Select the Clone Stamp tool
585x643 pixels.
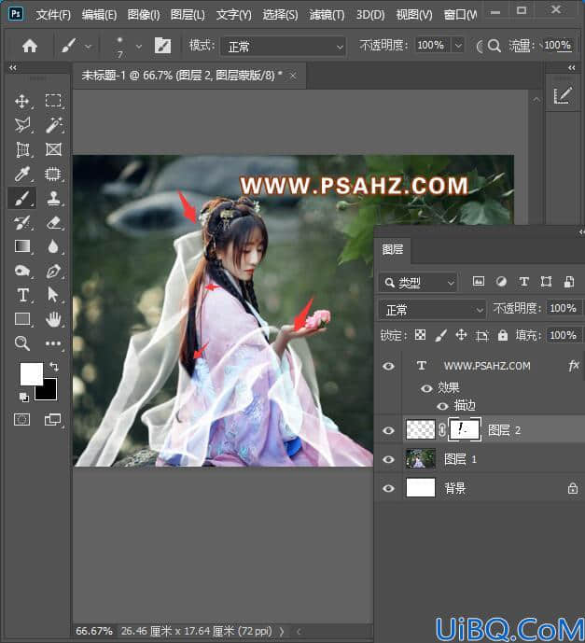53,199
